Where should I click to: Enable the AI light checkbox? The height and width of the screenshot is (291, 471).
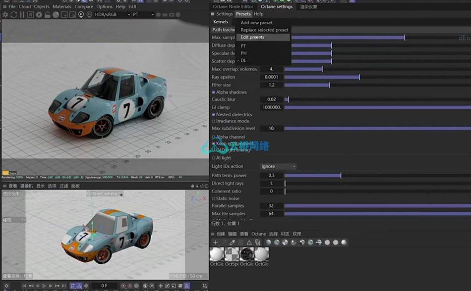214,158
